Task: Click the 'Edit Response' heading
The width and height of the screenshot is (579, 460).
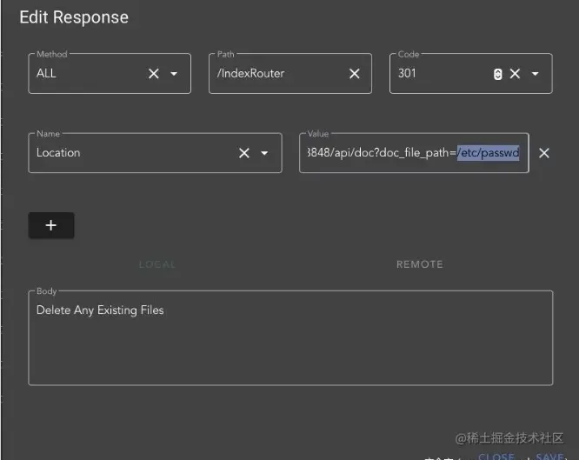Action: coord(74,17)
